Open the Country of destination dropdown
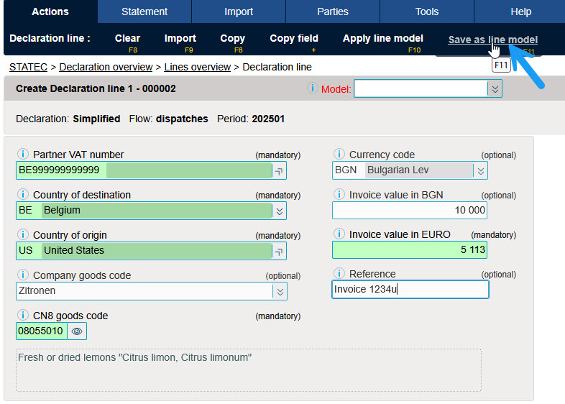The width and height of the screenshot is (565, 404). coord(280,211)
